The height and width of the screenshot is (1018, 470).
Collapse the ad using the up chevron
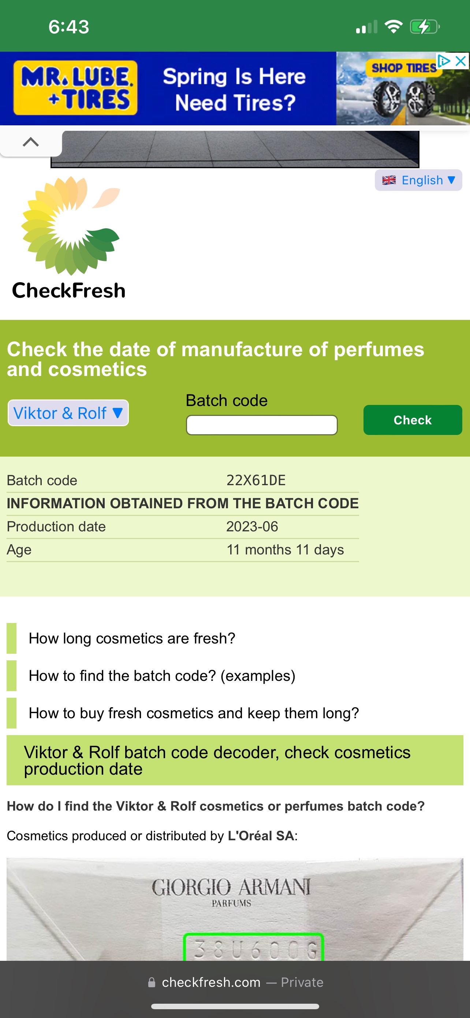point(31,142)
